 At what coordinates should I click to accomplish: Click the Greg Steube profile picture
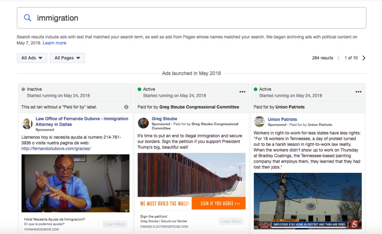coord(143,123)
